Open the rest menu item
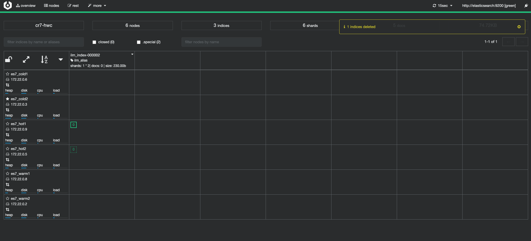This screenshot has width=531, height=241. pyautogui.click(x=73, y=6)
